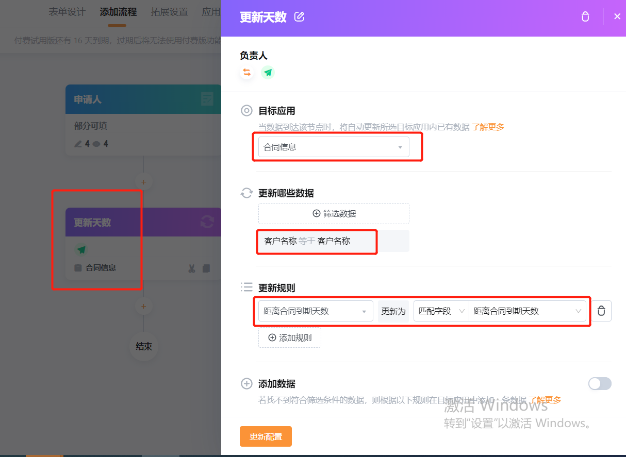626x457 pixels.
Task: Click the trash icon in the purple header
Action: tap(585, 17)
